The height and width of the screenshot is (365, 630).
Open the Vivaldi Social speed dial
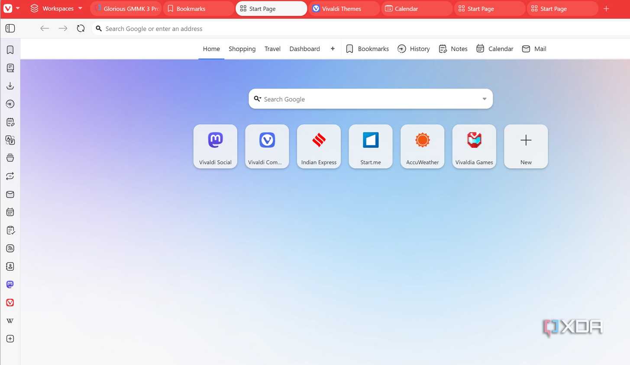(215, 147)
